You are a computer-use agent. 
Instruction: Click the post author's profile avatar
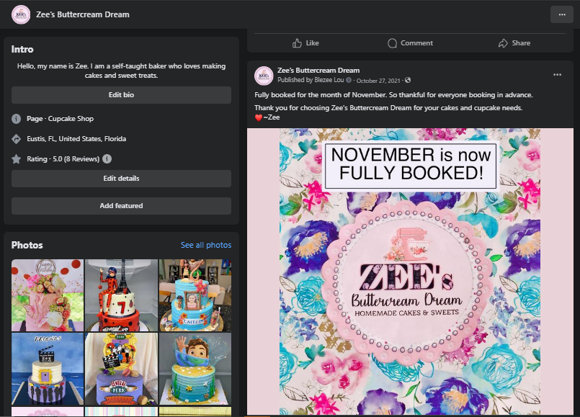click(x=264, y=76)
